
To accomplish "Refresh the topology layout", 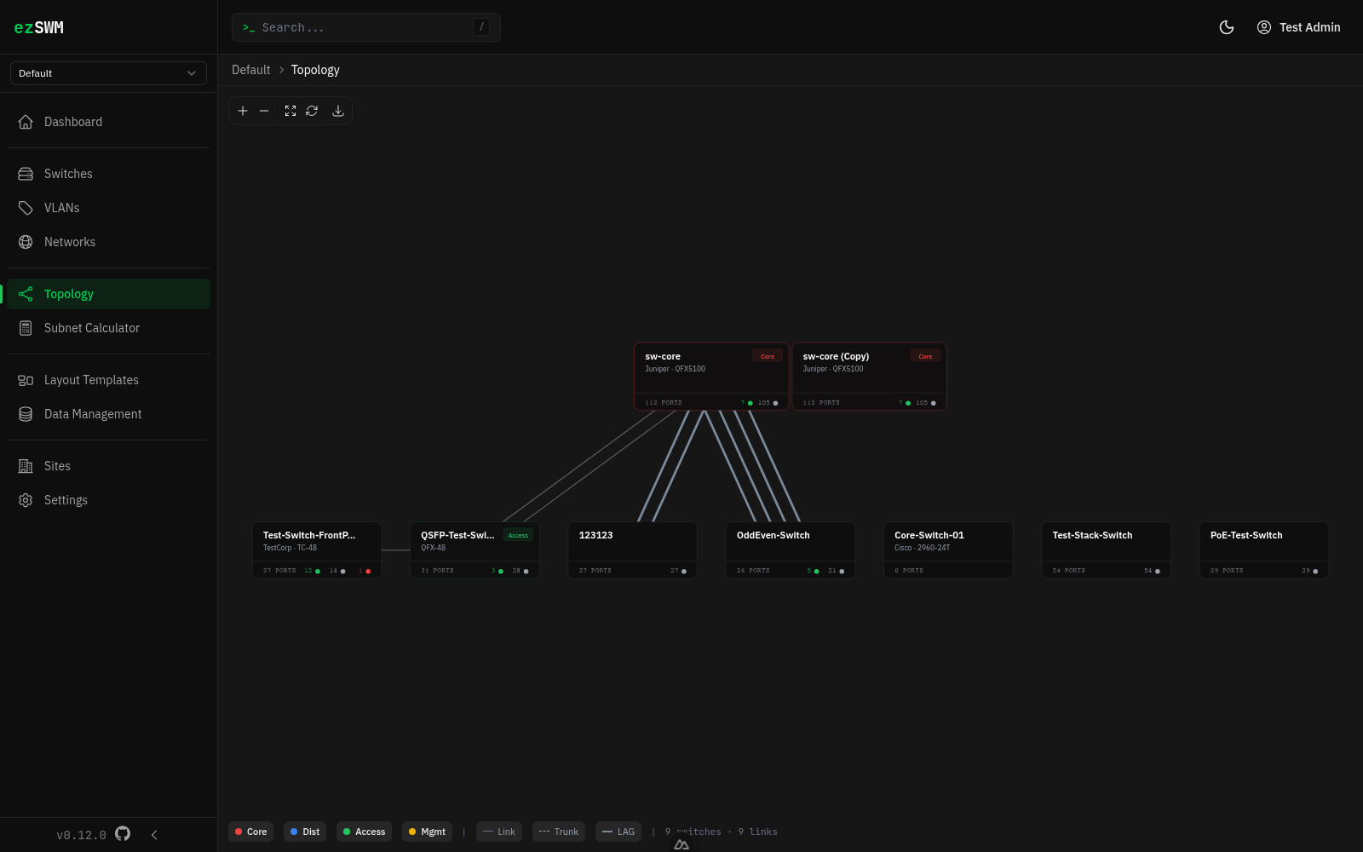I will tap(312, 111).
